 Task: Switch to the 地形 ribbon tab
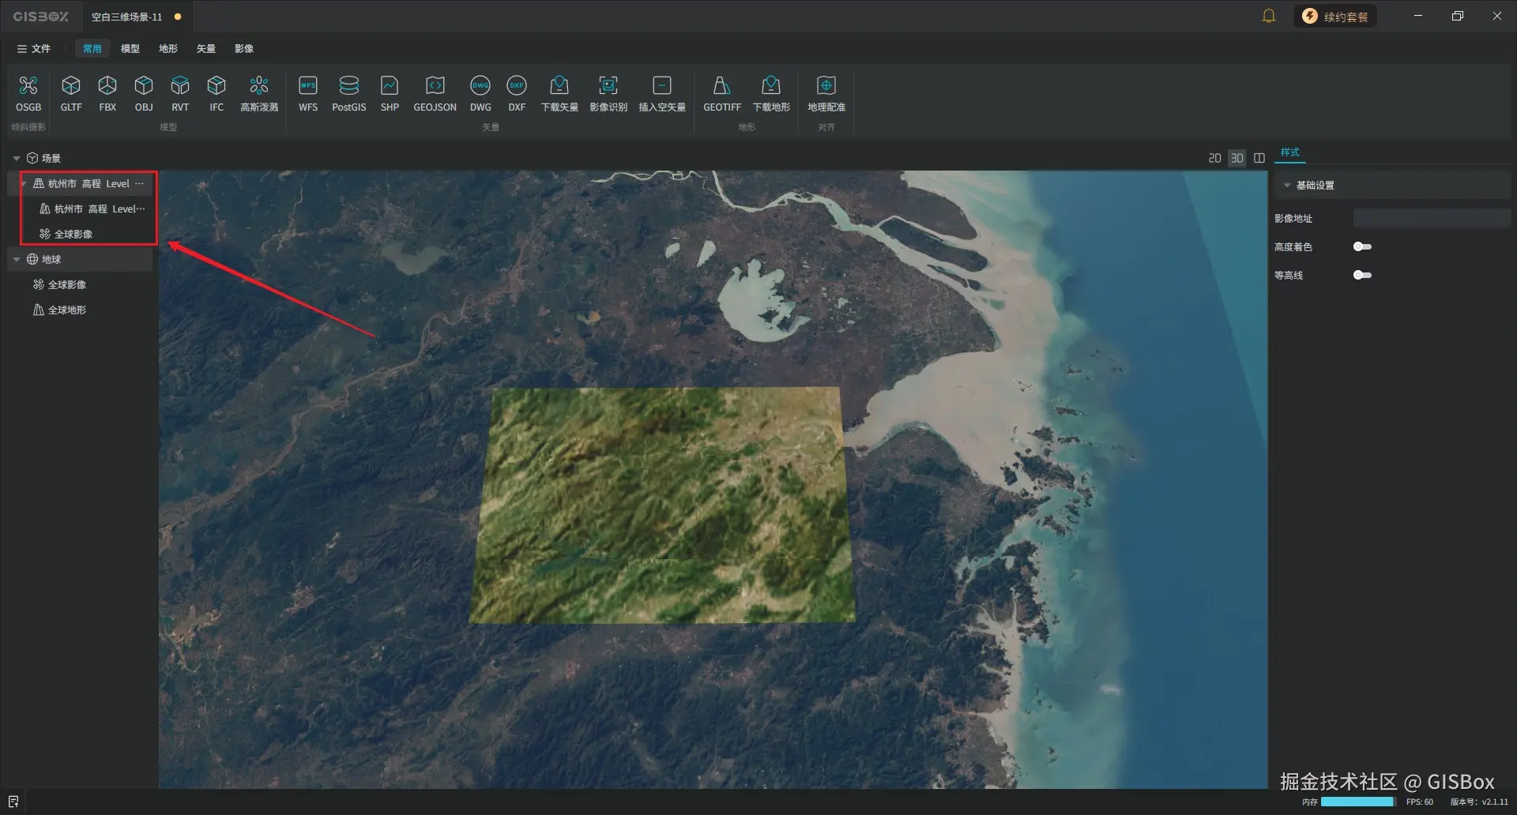(168, 48)
